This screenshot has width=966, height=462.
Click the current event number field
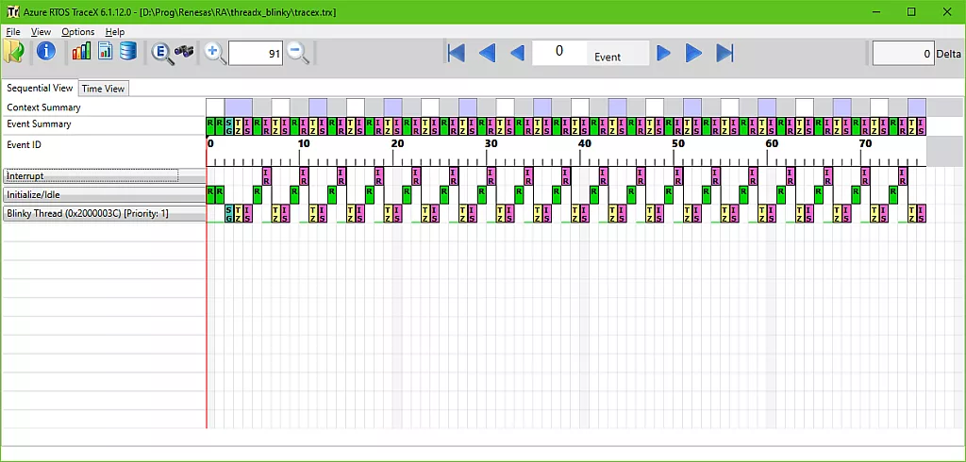tap(558, 53)
